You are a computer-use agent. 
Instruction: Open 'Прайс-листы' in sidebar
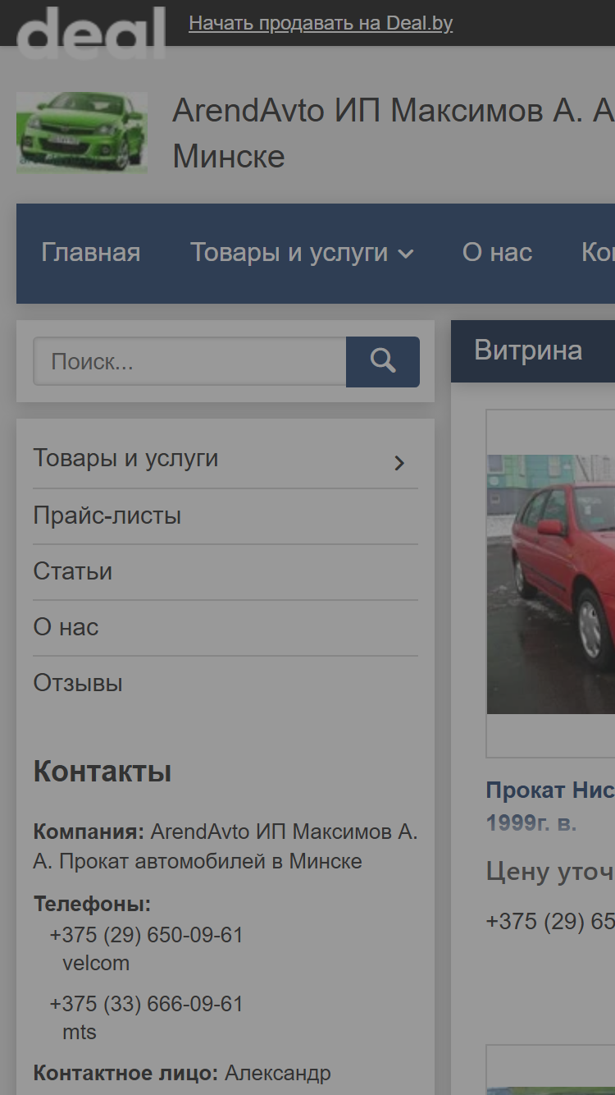tap(107, 515)
